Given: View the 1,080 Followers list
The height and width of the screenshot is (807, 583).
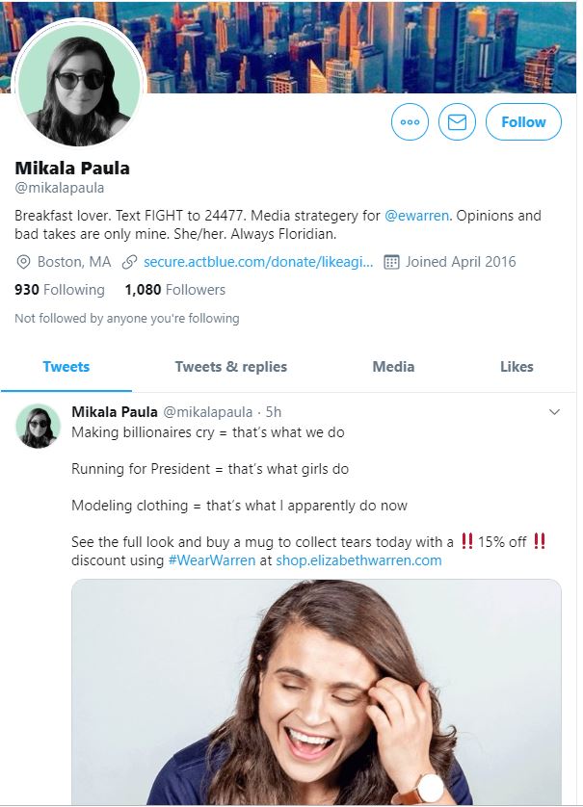Looking at the screenshot, I should (x=175, y=290).
